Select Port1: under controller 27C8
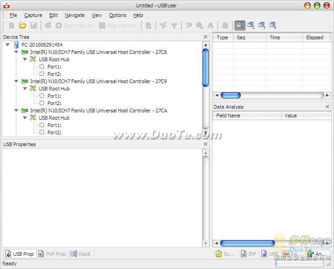 point(54,67)
